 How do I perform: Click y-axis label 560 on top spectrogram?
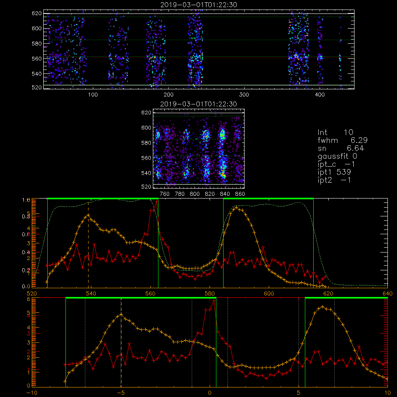coord(37,58)
